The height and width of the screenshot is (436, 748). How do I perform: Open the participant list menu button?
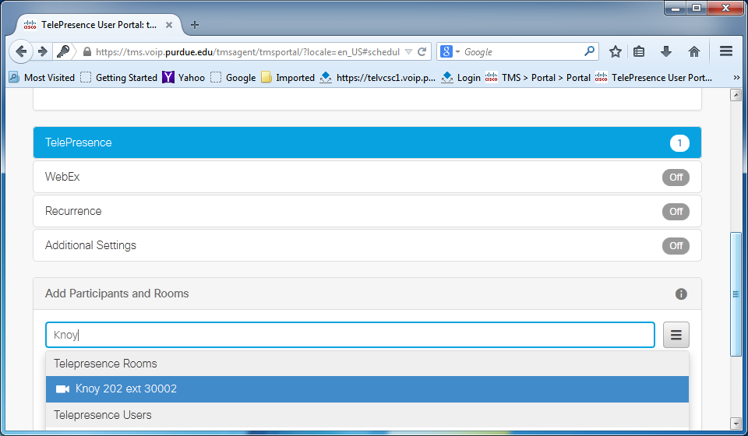tap(676, 335)
